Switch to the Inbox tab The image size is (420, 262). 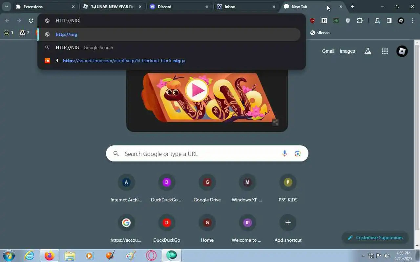[246, 7]
